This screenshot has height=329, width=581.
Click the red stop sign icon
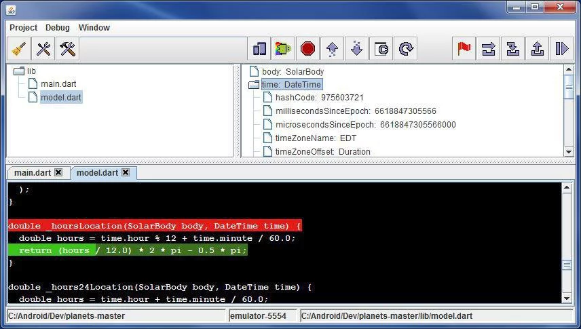(308, 49)
